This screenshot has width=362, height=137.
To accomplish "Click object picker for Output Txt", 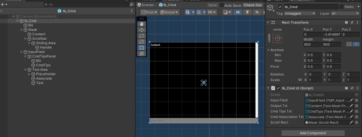I will 357,106.
